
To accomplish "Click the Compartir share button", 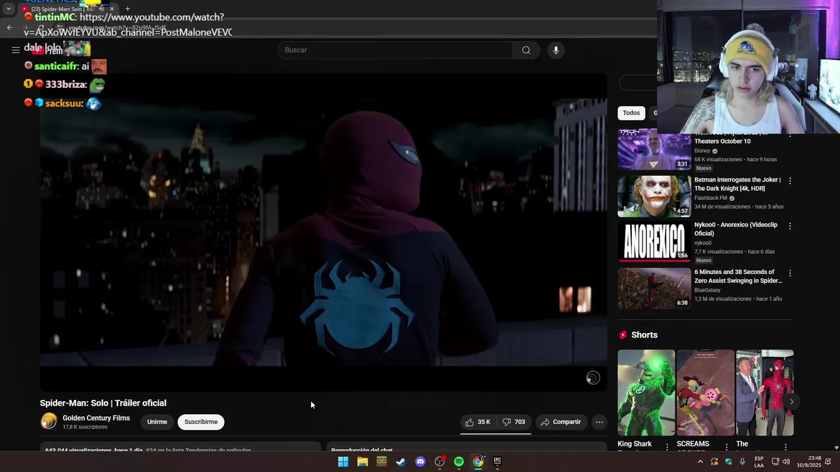I will (561, 422).
